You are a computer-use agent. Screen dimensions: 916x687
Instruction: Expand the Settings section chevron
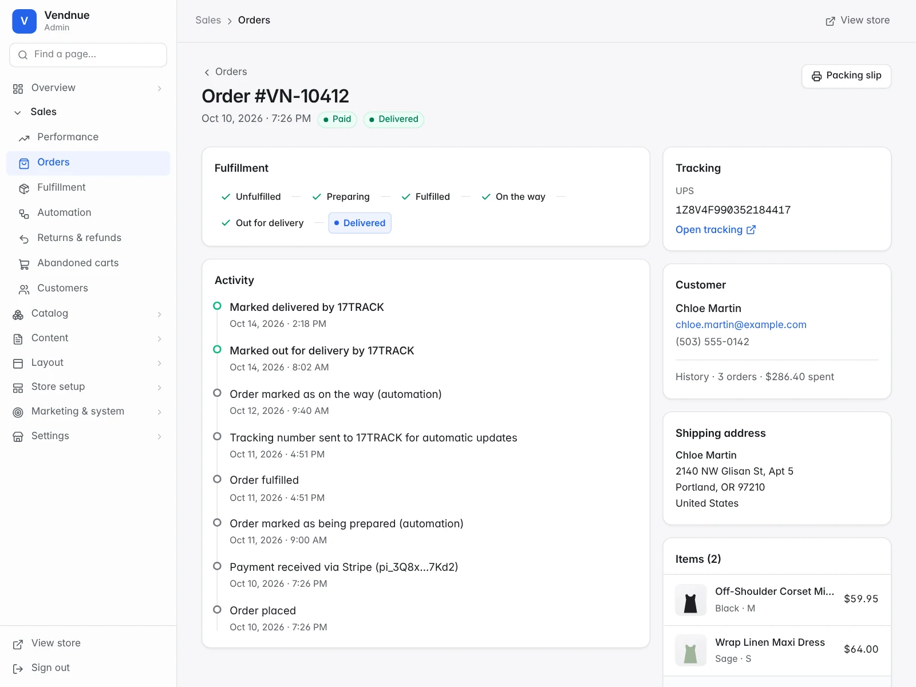click(160, 436)
